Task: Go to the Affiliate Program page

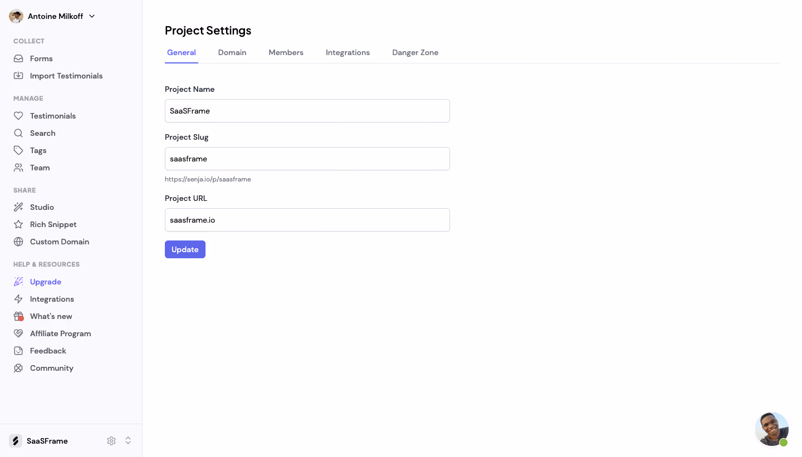Action: point(60,333)
